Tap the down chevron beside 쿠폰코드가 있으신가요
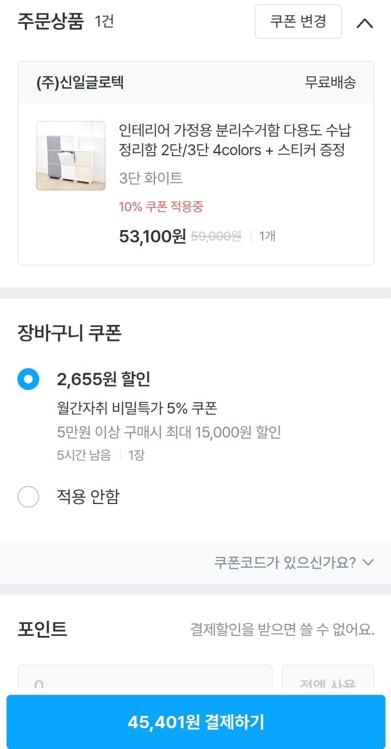The image size is (391, 749). (368, 562)
